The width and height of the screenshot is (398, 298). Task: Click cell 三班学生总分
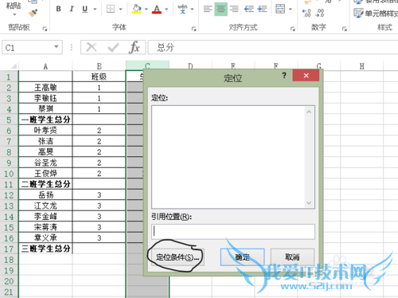pos(45,249)
